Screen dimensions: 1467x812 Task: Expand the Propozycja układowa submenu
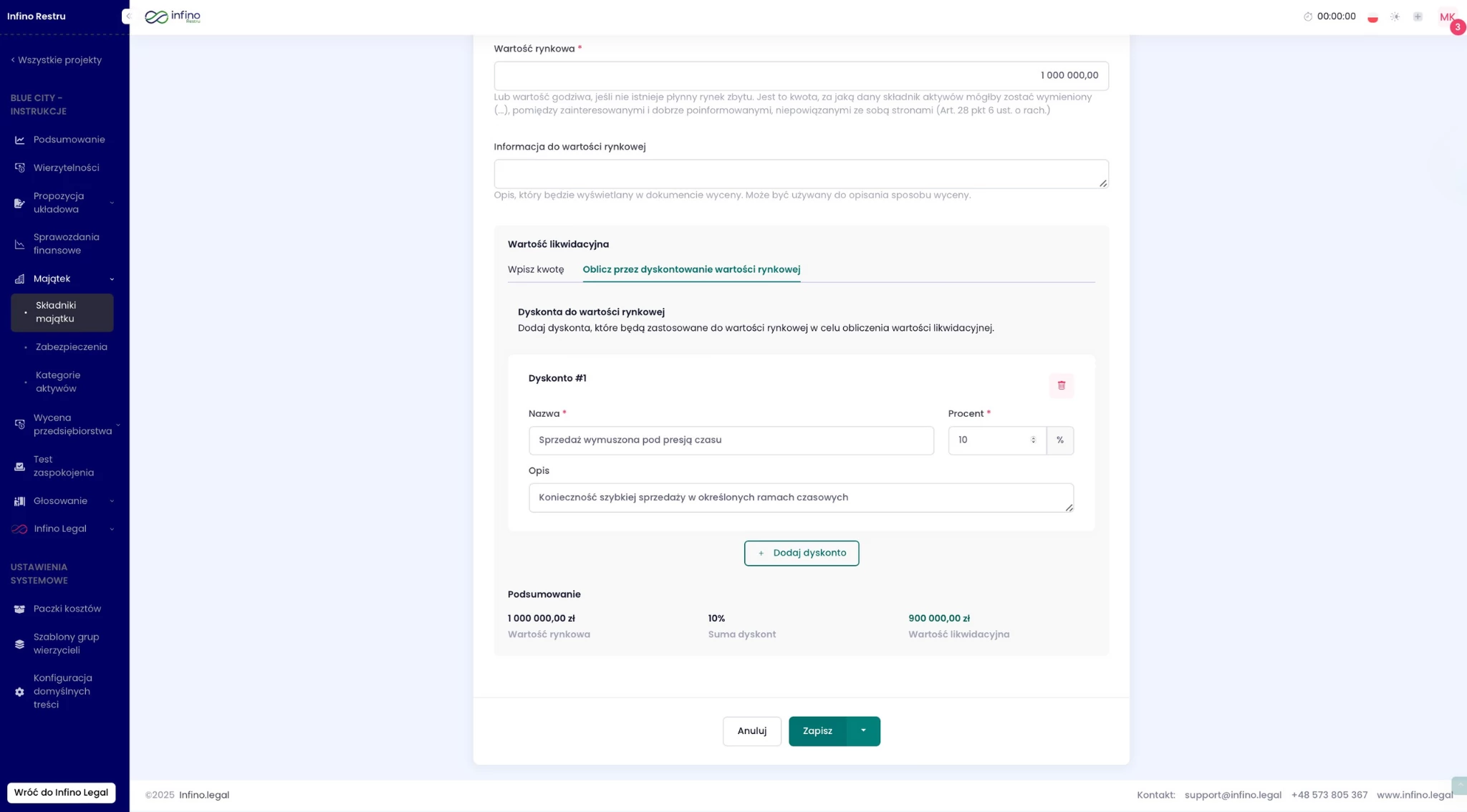[112, 203]
